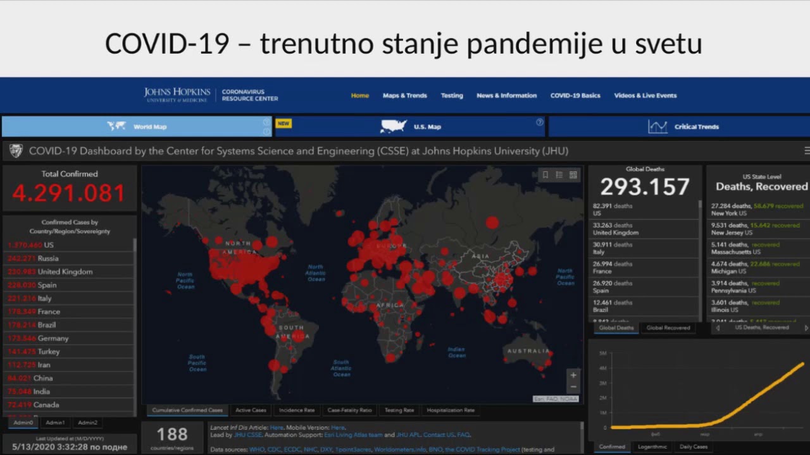Viewport: 810px width, 455px height.
Task: Open News & Information navigation item
Action: click(507, 95)
